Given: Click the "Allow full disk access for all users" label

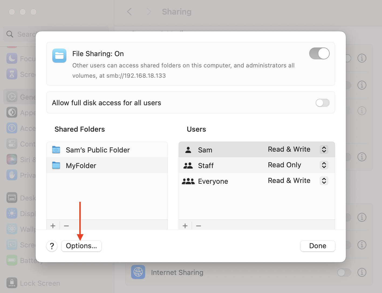Looking at the screenshot, I should (x=107, y=103).
